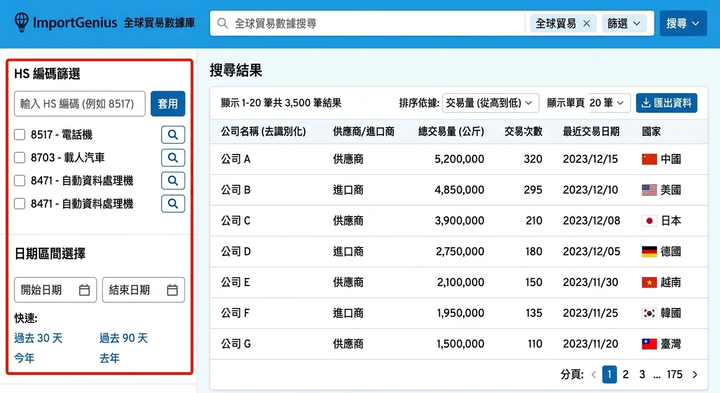720x393 pixels.
Task: Go to next page with right chevron
Action: [694, 375]
